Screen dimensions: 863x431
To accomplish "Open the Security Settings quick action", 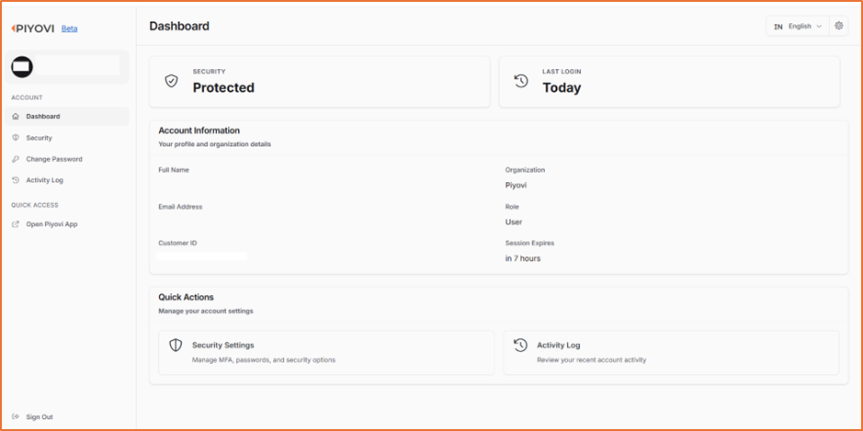I will coord(326,352).
